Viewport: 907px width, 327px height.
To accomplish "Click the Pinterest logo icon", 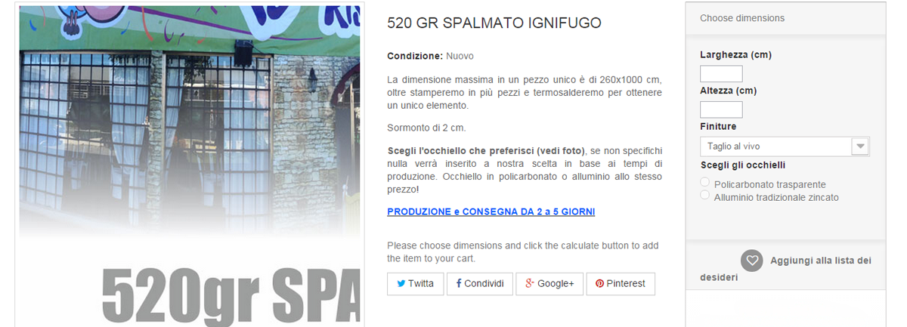I will 599,284.
